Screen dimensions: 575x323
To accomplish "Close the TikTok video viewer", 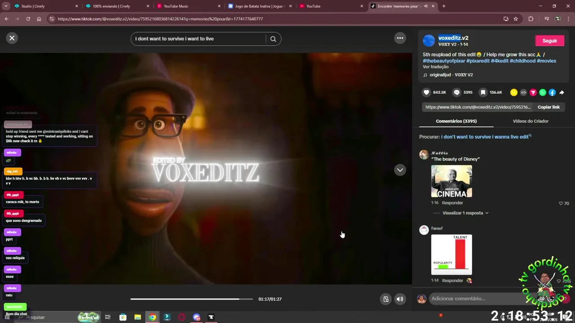I will [12, 38].
